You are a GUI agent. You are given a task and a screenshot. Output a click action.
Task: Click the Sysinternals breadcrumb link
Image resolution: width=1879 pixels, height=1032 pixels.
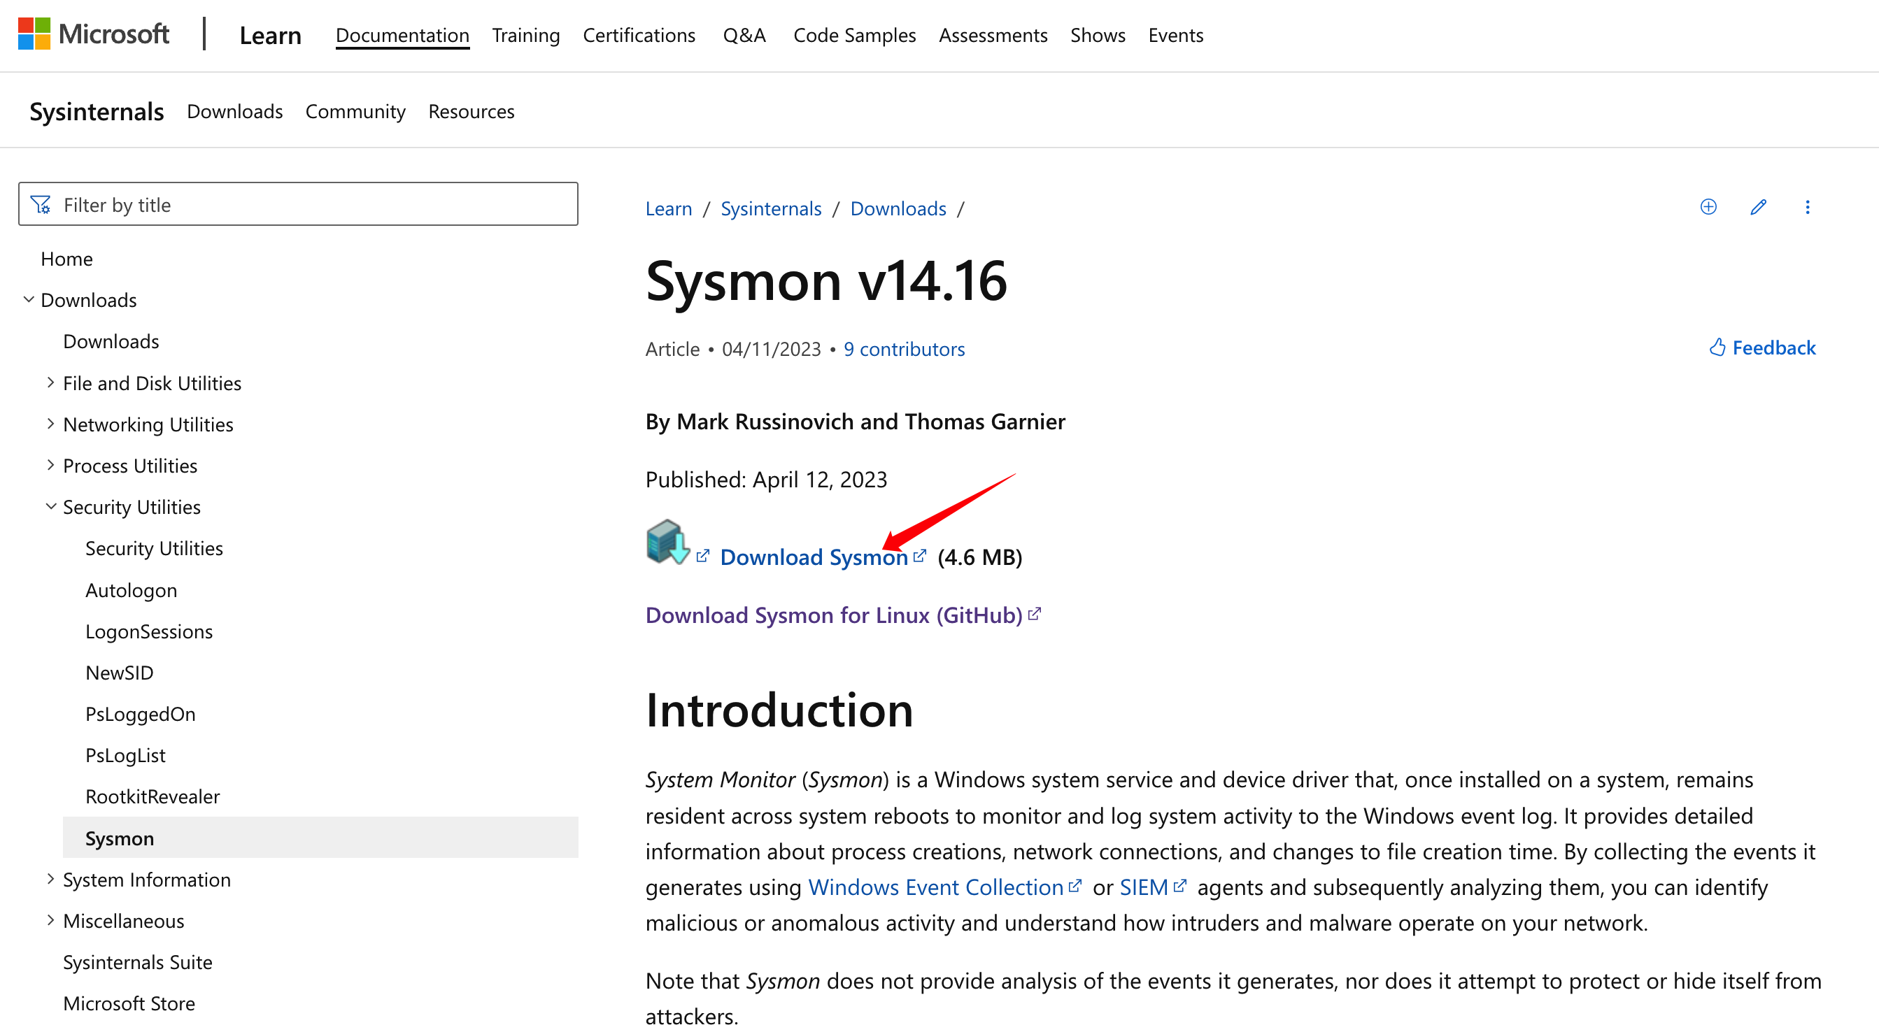pyautogui.click(x=770, y=208)
